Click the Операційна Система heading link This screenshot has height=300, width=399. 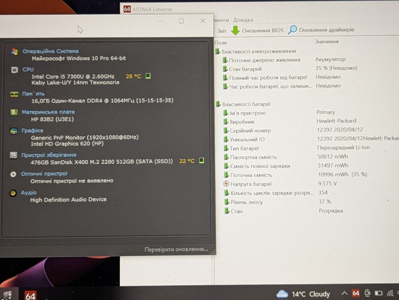tap(51, 51)
